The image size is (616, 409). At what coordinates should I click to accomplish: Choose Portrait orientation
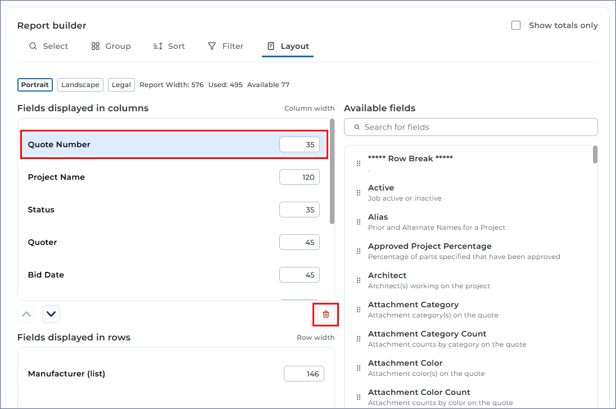(x=35, y=85)
